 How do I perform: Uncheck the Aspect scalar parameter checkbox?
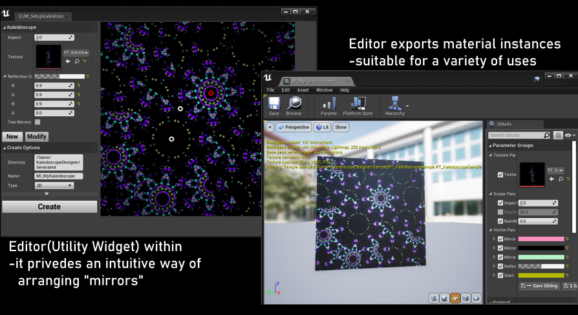click(x=500, y=203)
